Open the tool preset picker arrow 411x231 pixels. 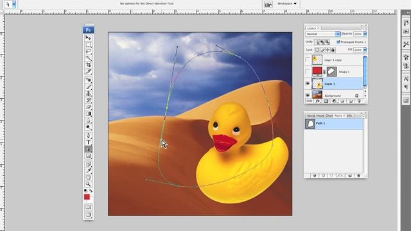pyautogui.click(x=14, y=4)
